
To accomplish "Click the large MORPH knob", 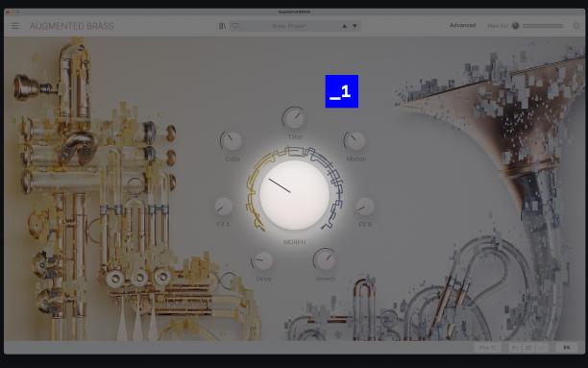I will click(294, 195).
